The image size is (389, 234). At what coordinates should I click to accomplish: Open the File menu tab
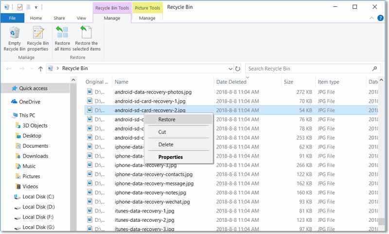[x=12, y=18]
